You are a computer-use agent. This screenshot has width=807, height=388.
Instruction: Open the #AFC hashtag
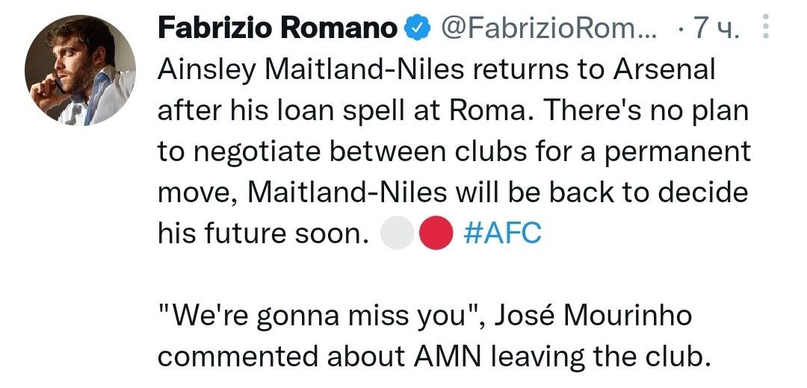(502, 234)
